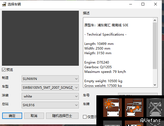Click the switch bus icon with orange arrow
This screenshot has height=126, width=164.
point(134,107)
